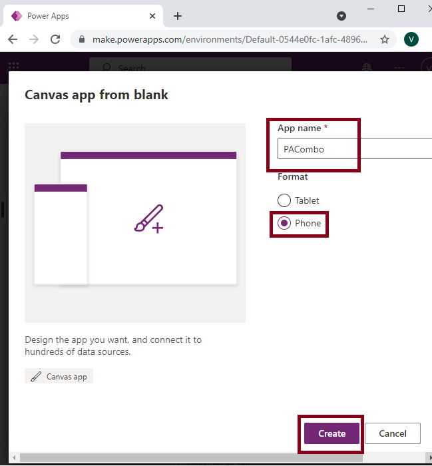The image size is (432, 466).
Task: Click the Canvas app tag
Action: pyautogui.click(x=59, y=377)
